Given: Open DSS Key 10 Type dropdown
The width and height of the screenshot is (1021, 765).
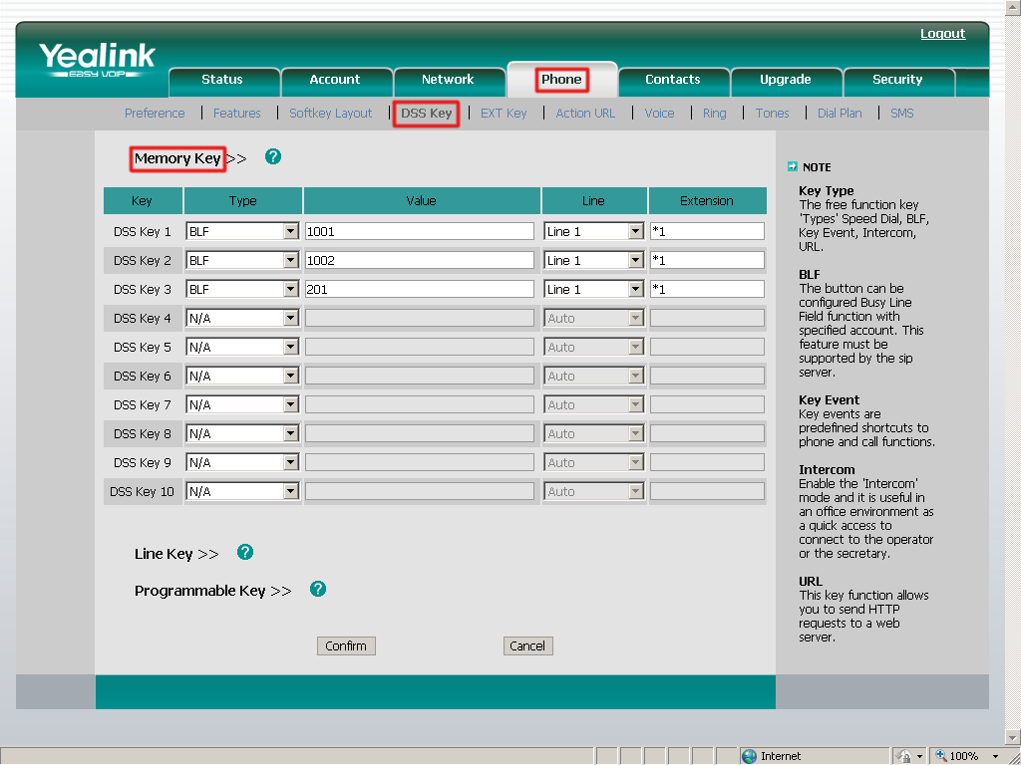Looking at the screenshot, I should pos(242,492).
